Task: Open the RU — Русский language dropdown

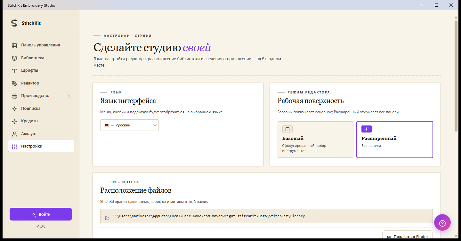Action: click(129, 125)
